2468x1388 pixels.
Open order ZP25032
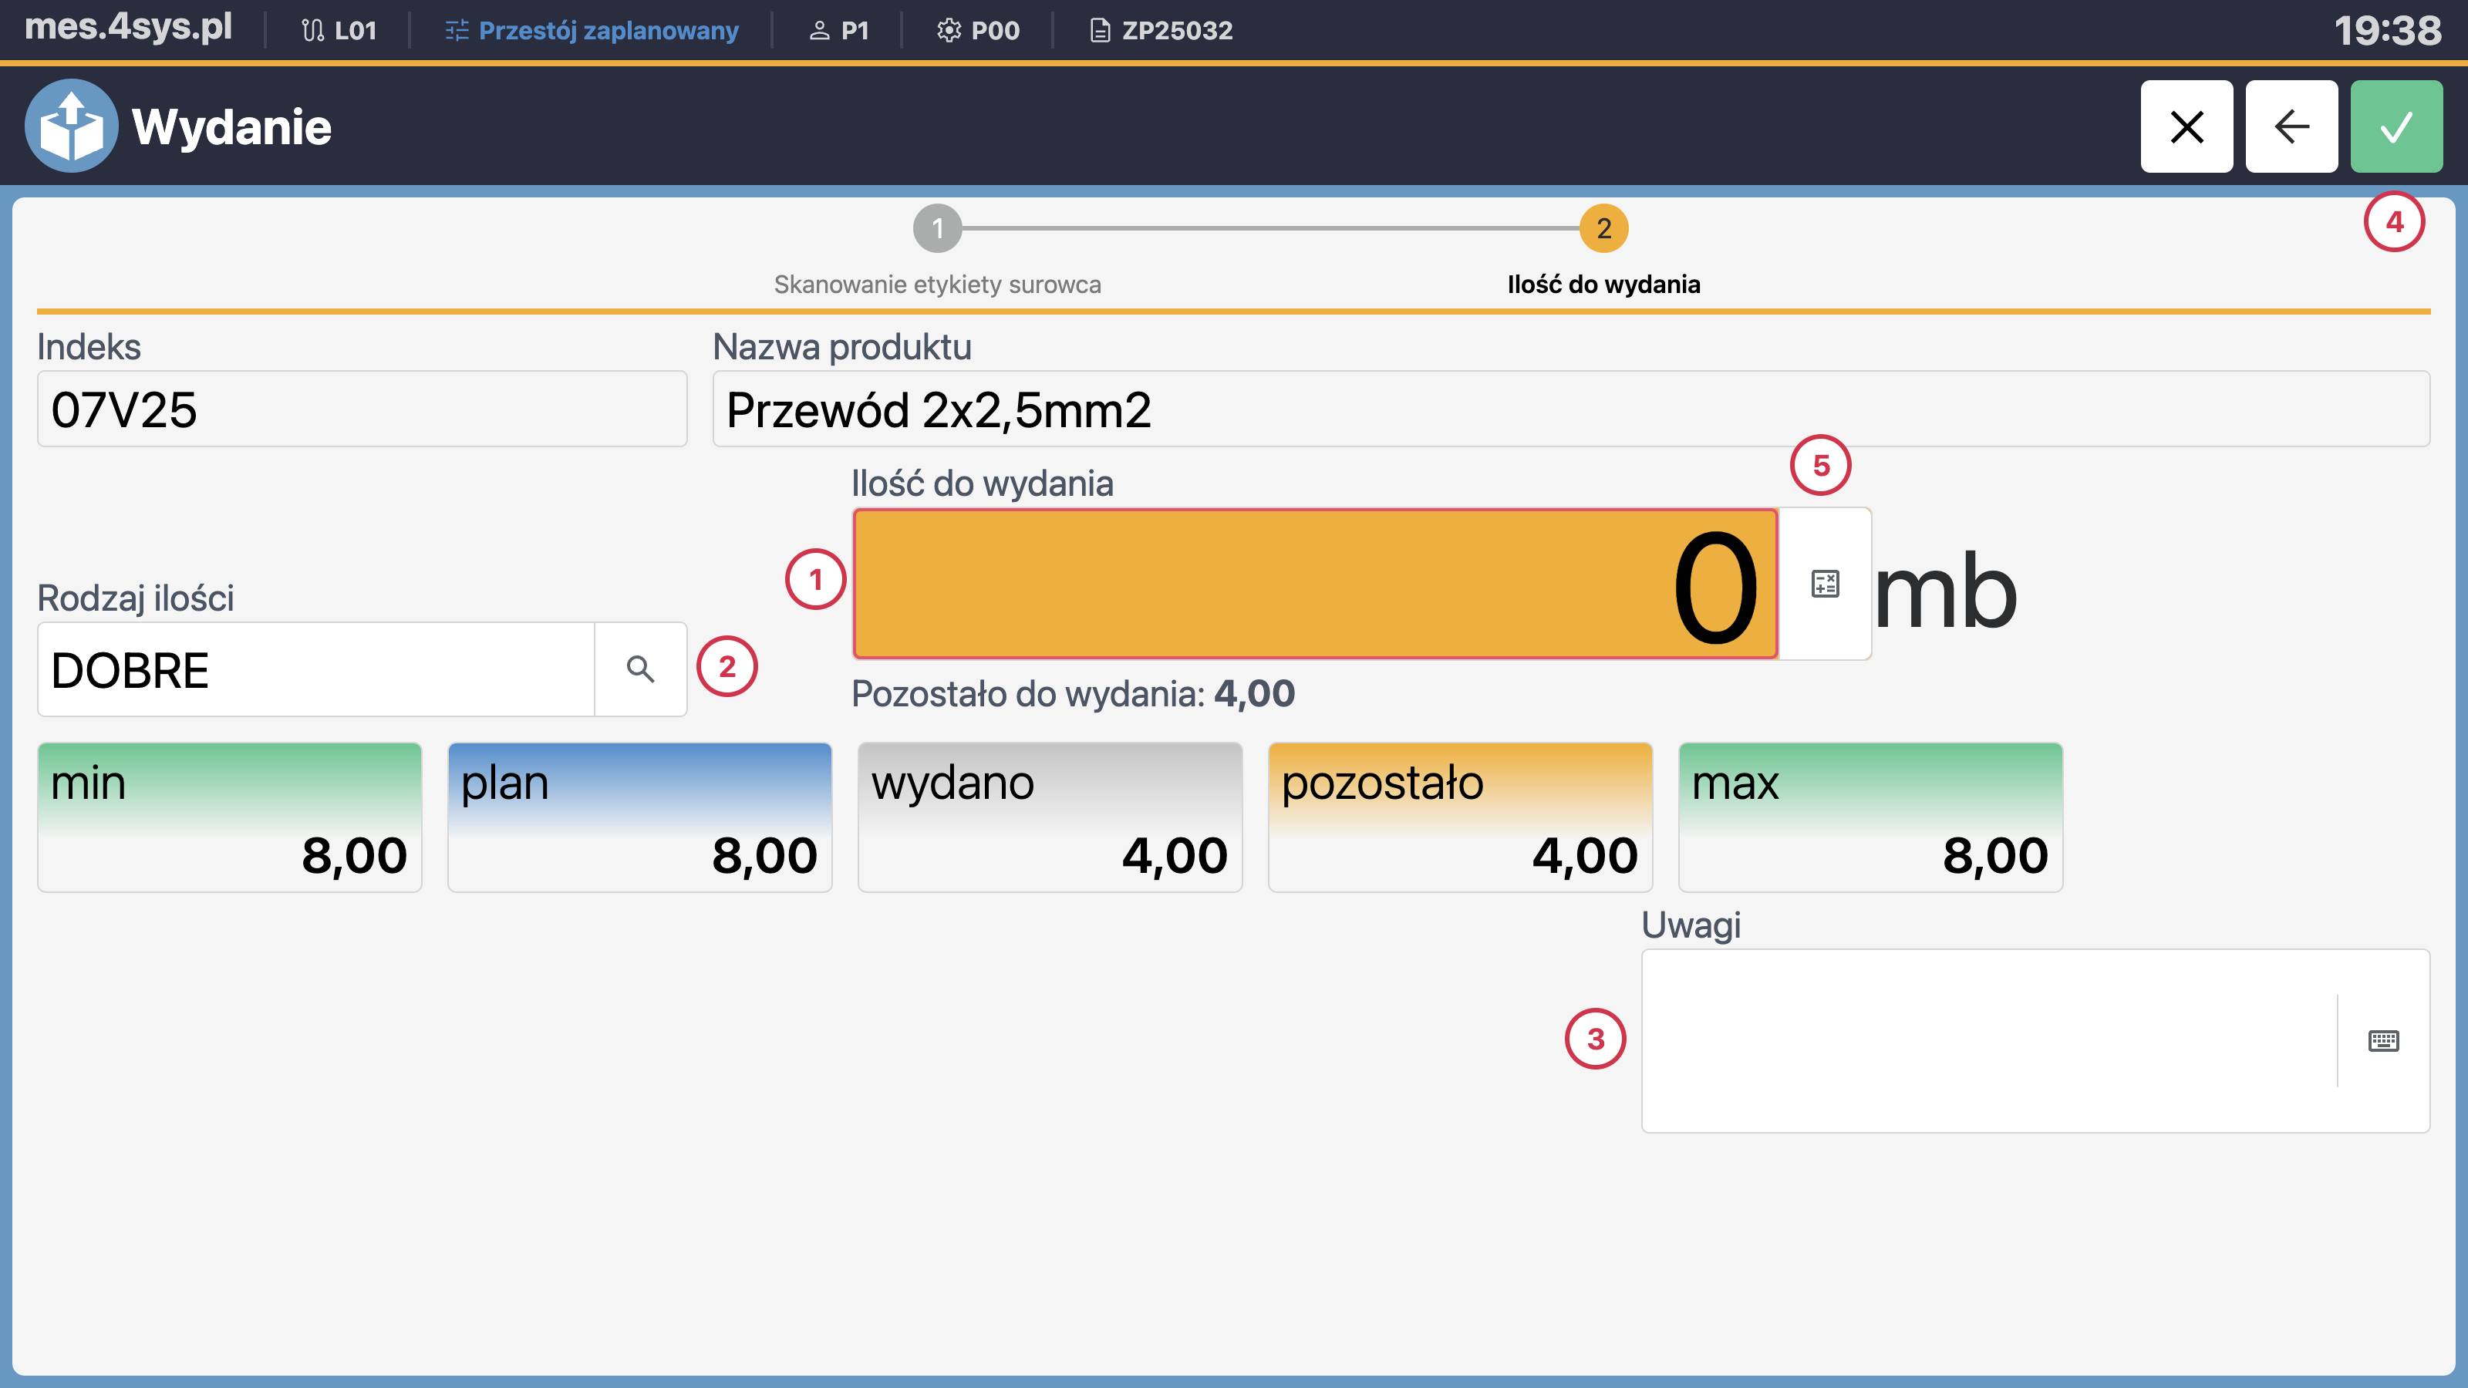pyautogui.click(x=1162, y=31)
